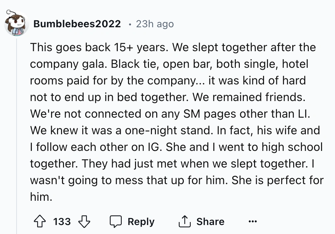
Task: Open the Bumblebees2022 user profile link
Action: click(x=77, y=24)
